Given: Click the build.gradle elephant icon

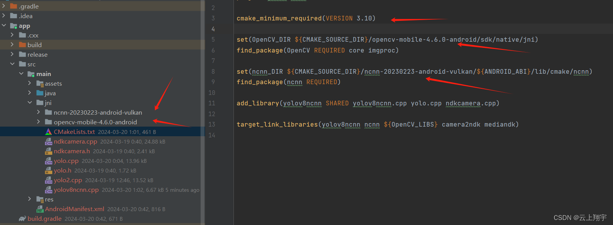Looking at the screenshot, I should tap(22, 218).
